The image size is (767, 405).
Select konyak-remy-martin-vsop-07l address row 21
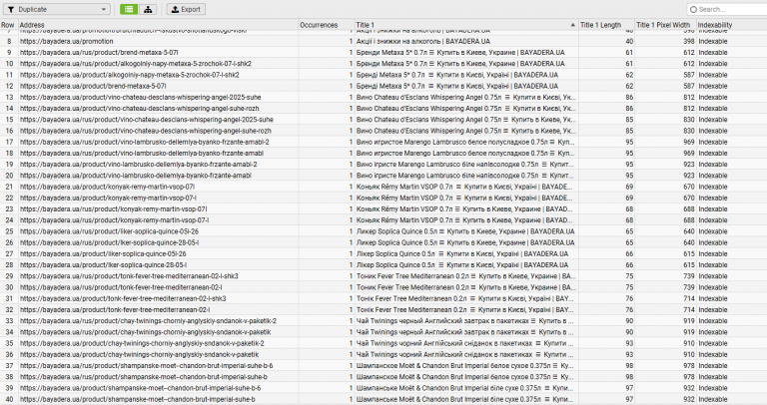[x=107, y=187]
